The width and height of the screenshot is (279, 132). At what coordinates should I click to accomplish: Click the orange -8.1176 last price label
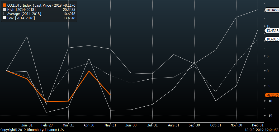[x=271, y=95]
